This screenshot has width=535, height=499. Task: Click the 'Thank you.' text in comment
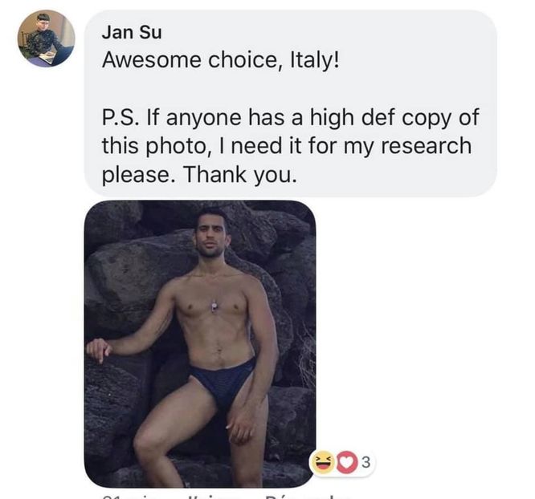240,175
